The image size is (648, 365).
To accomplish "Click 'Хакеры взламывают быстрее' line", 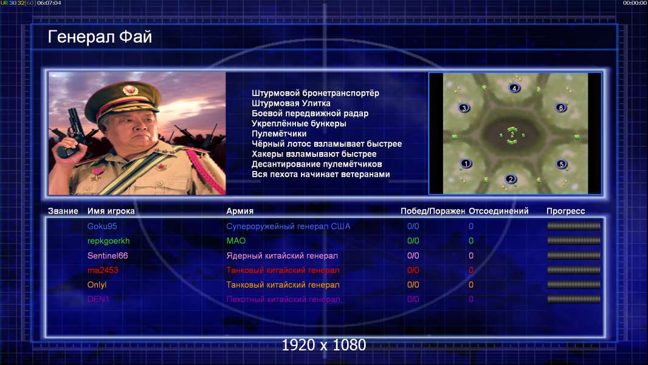I will click(314, 154).
